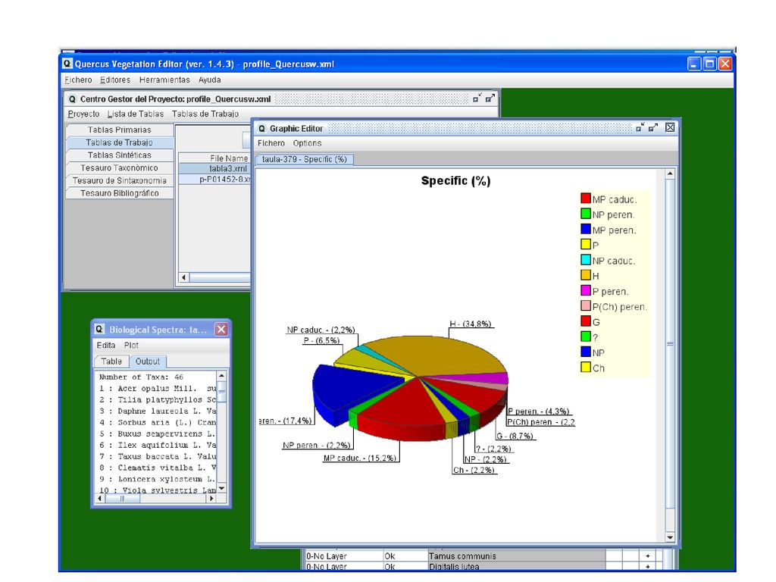
Task: Close the Graphic Editor window
Action: tap(670, 127)
